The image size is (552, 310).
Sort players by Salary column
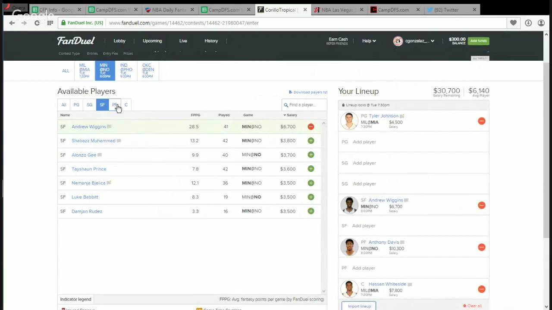tap(290, 115)
